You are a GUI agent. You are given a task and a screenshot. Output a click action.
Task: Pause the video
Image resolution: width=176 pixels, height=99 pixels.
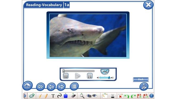click(90, 76)
